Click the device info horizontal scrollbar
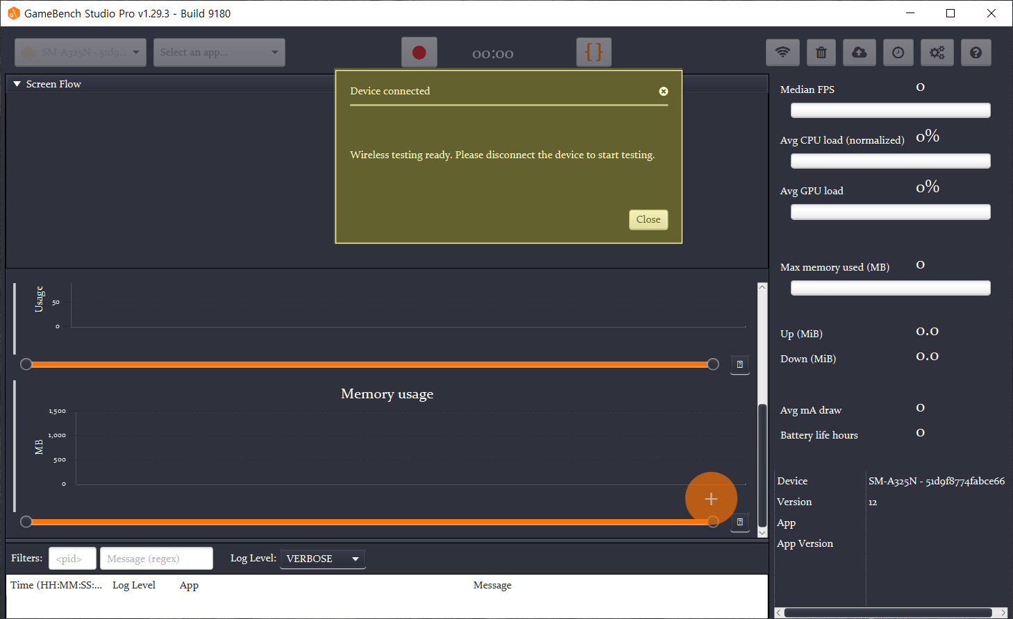This screenshot has height=619, width=1013. tap(888, 613)
